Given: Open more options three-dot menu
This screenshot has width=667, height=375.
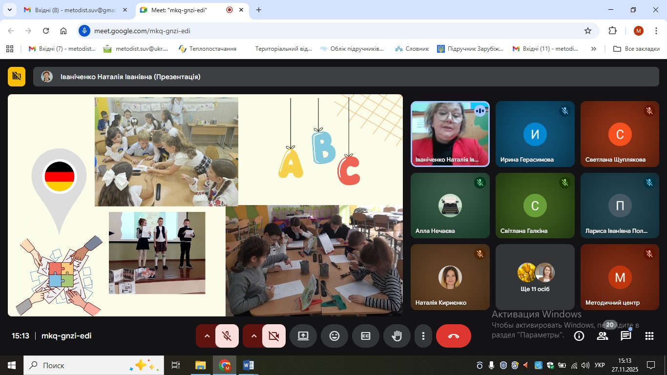Looking at the screenshot, I should pos(423,336).
